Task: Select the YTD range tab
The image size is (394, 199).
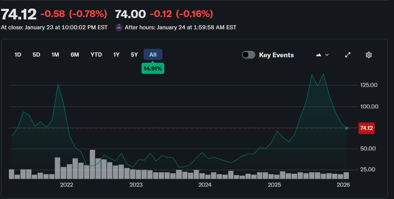Action: coord(96,55)
